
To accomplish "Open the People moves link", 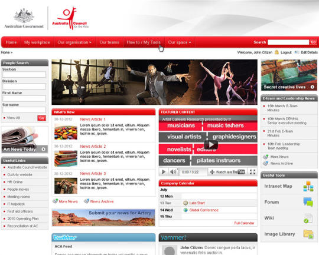I will 18,189.
